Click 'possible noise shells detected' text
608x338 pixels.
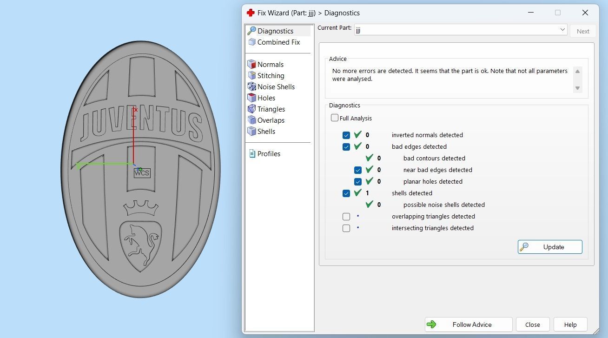444,205
